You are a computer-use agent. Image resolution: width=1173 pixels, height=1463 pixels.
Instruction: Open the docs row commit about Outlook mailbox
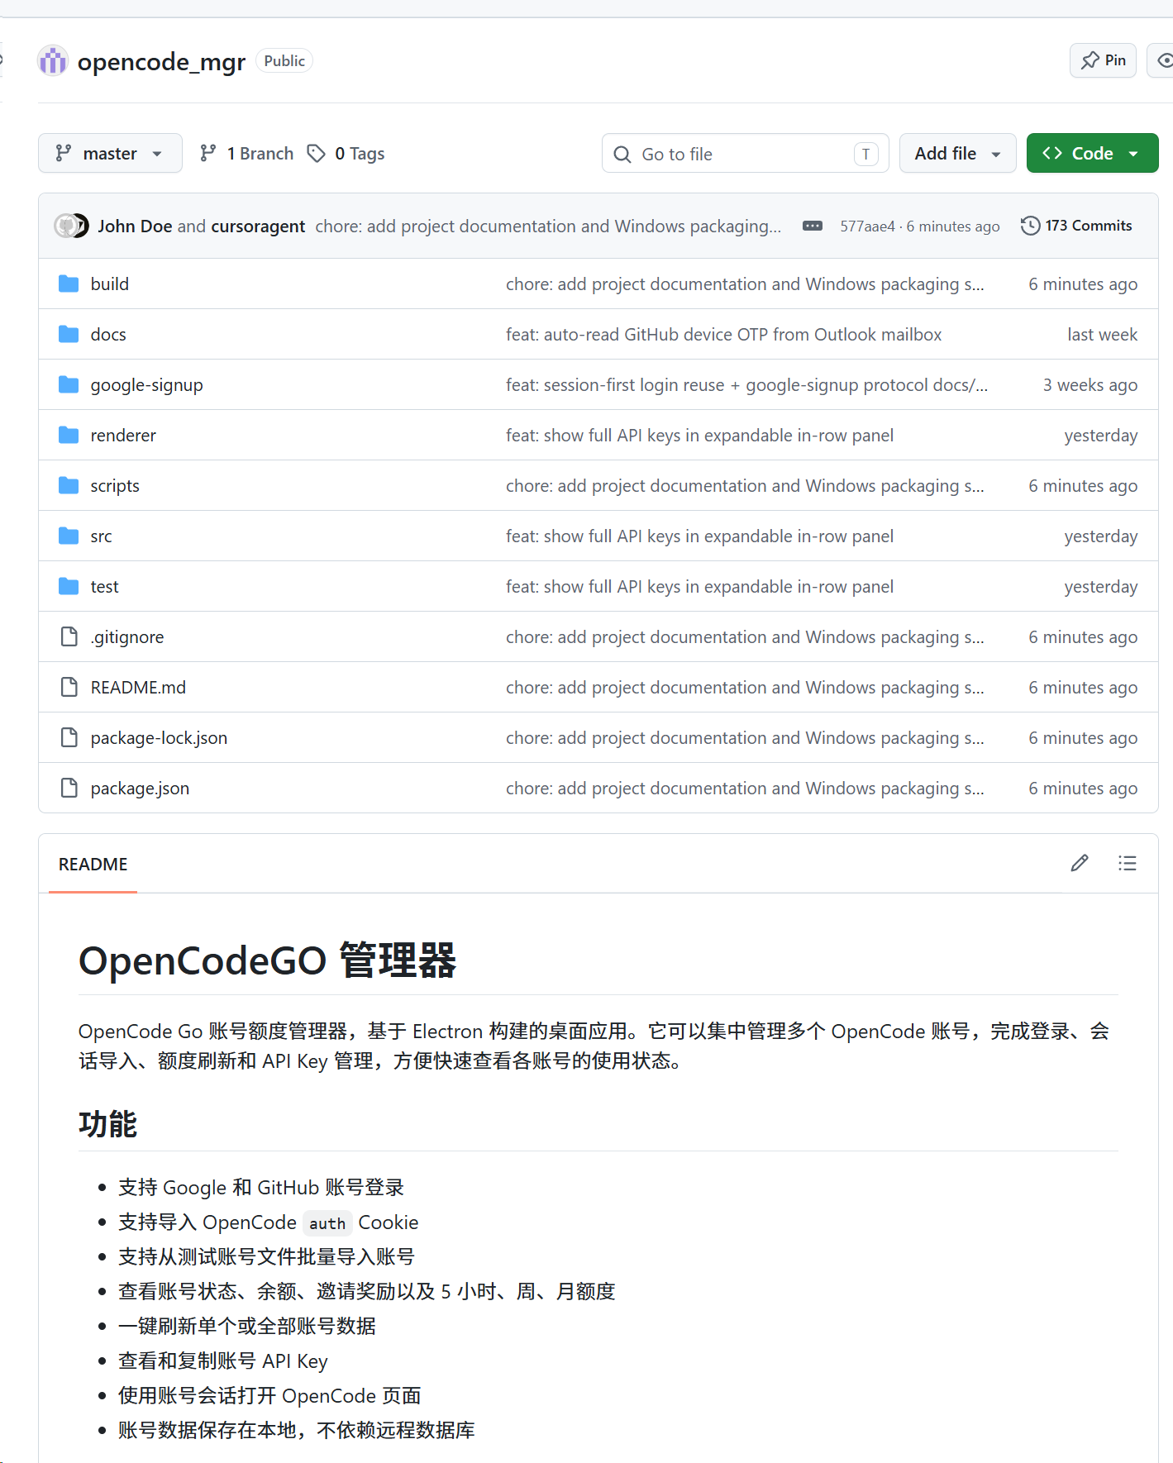[724, 335]
